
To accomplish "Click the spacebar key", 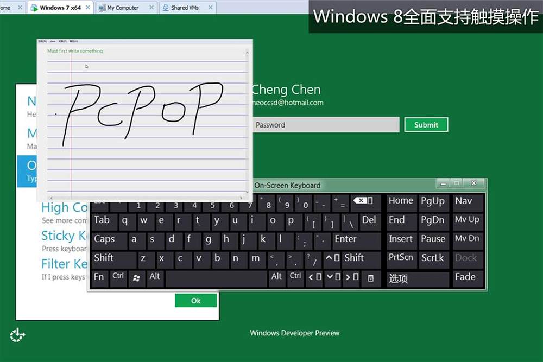I will tap(217, 278).
